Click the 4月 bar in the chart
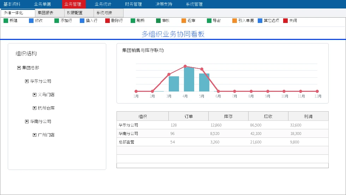 click(x=189, y=79)
